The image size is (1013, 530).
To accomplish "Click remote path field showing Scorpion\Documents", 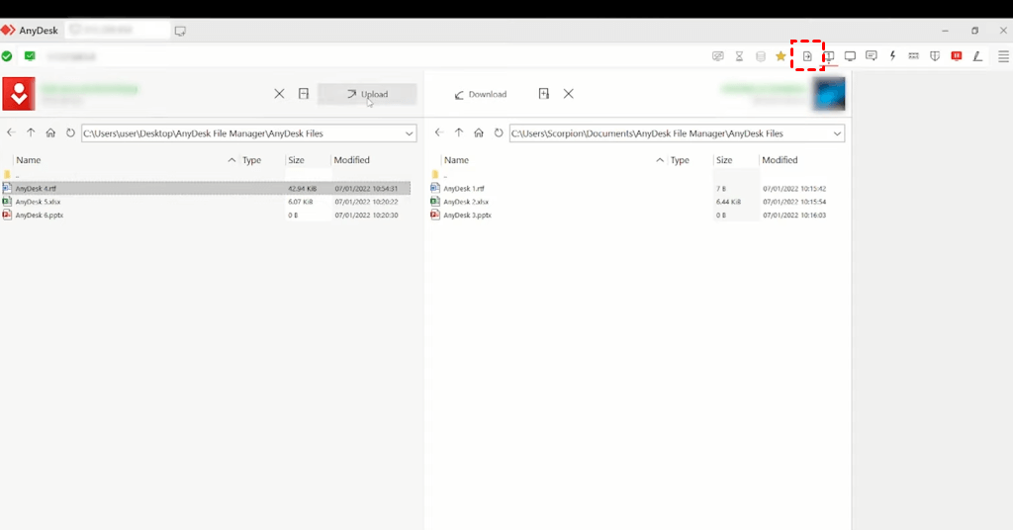I will point(677,133).
